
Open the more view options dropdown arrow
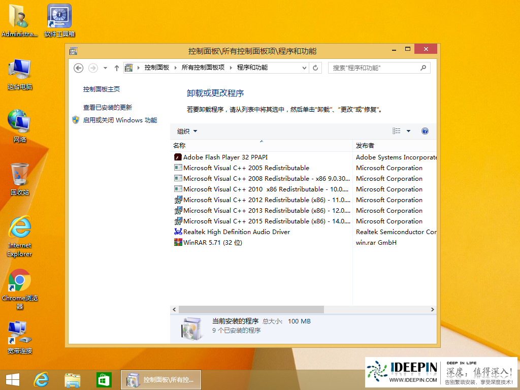coord(409,131)
